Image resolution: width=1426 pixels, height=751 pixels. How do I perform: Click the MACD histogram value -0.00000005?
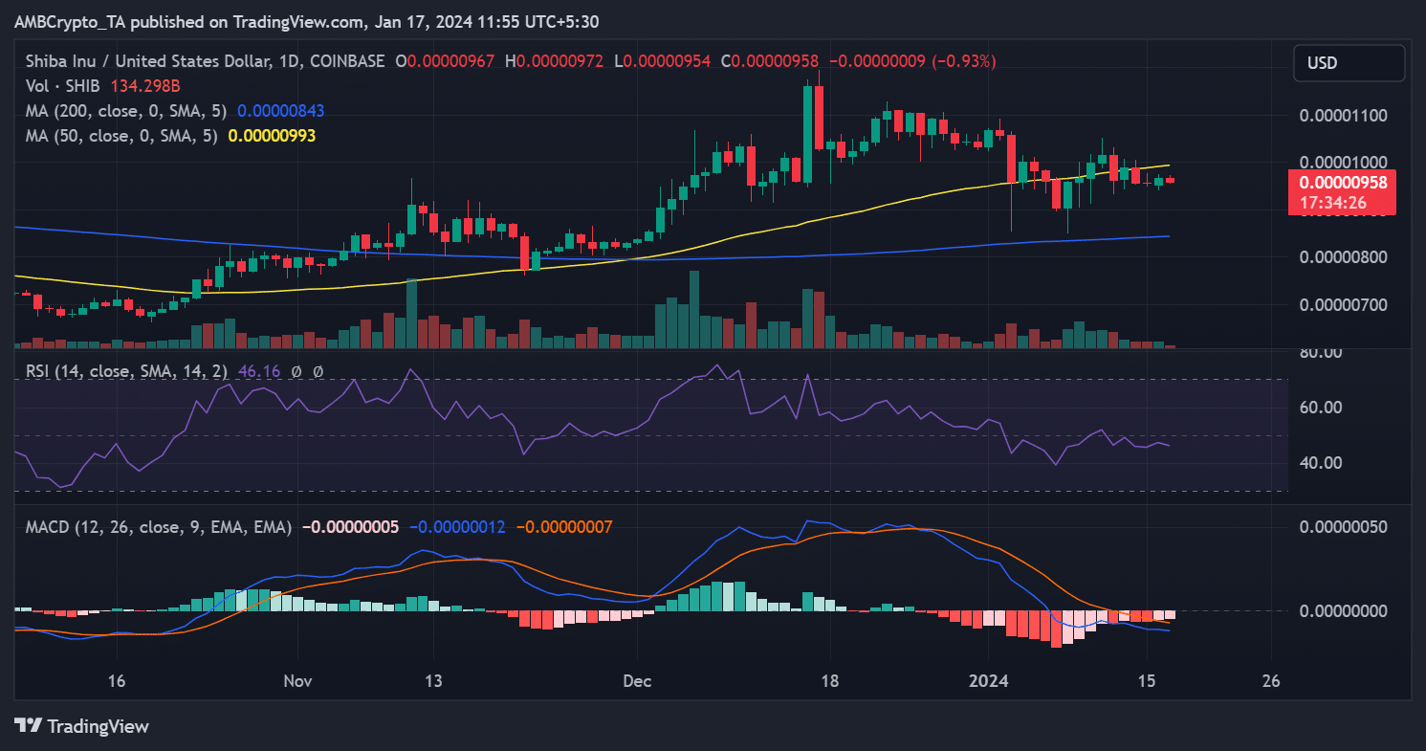(x=350, y=526)
